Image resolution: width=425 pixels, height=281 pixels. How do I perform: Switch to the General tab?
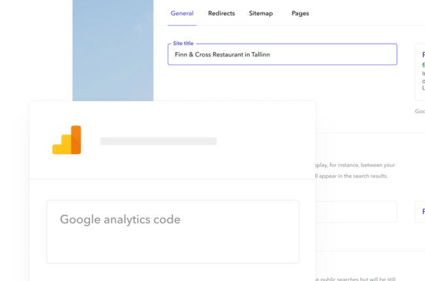[182, 13]
